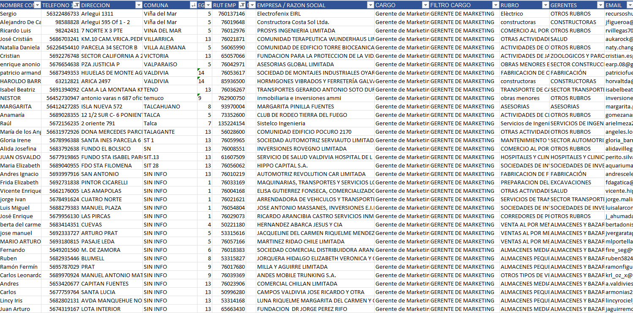Select the cell 'HIPPO CAPITAL S.A.'
This screenshot has height=313, width=633.
point(315,165)
